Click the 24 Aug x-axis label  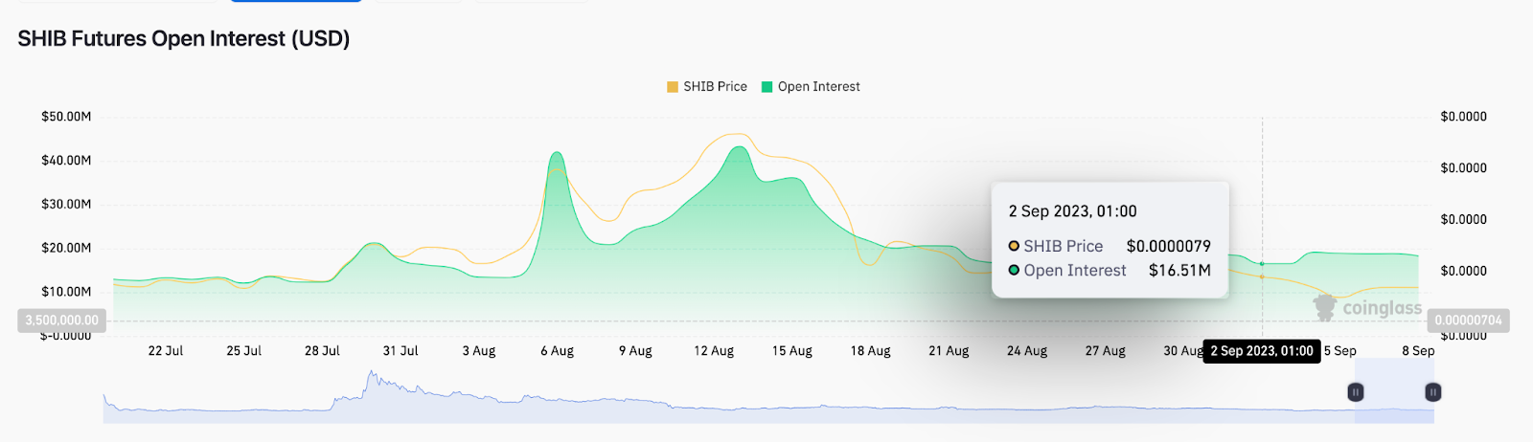(x=1027, y=351)
